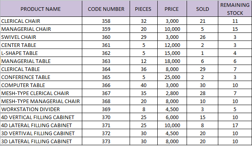Select the SOLD column header
Screen dimensions: 252x146
pos(202,9)
